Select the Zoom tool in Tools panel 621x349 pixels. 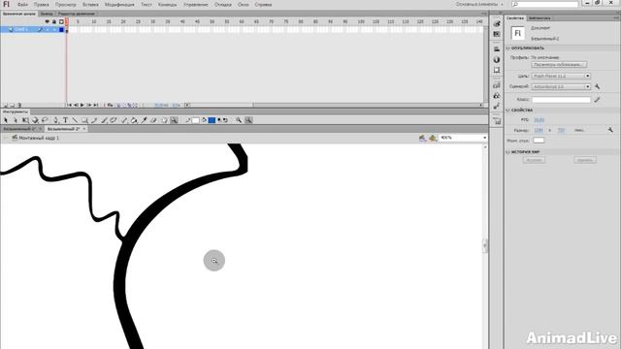174,120
